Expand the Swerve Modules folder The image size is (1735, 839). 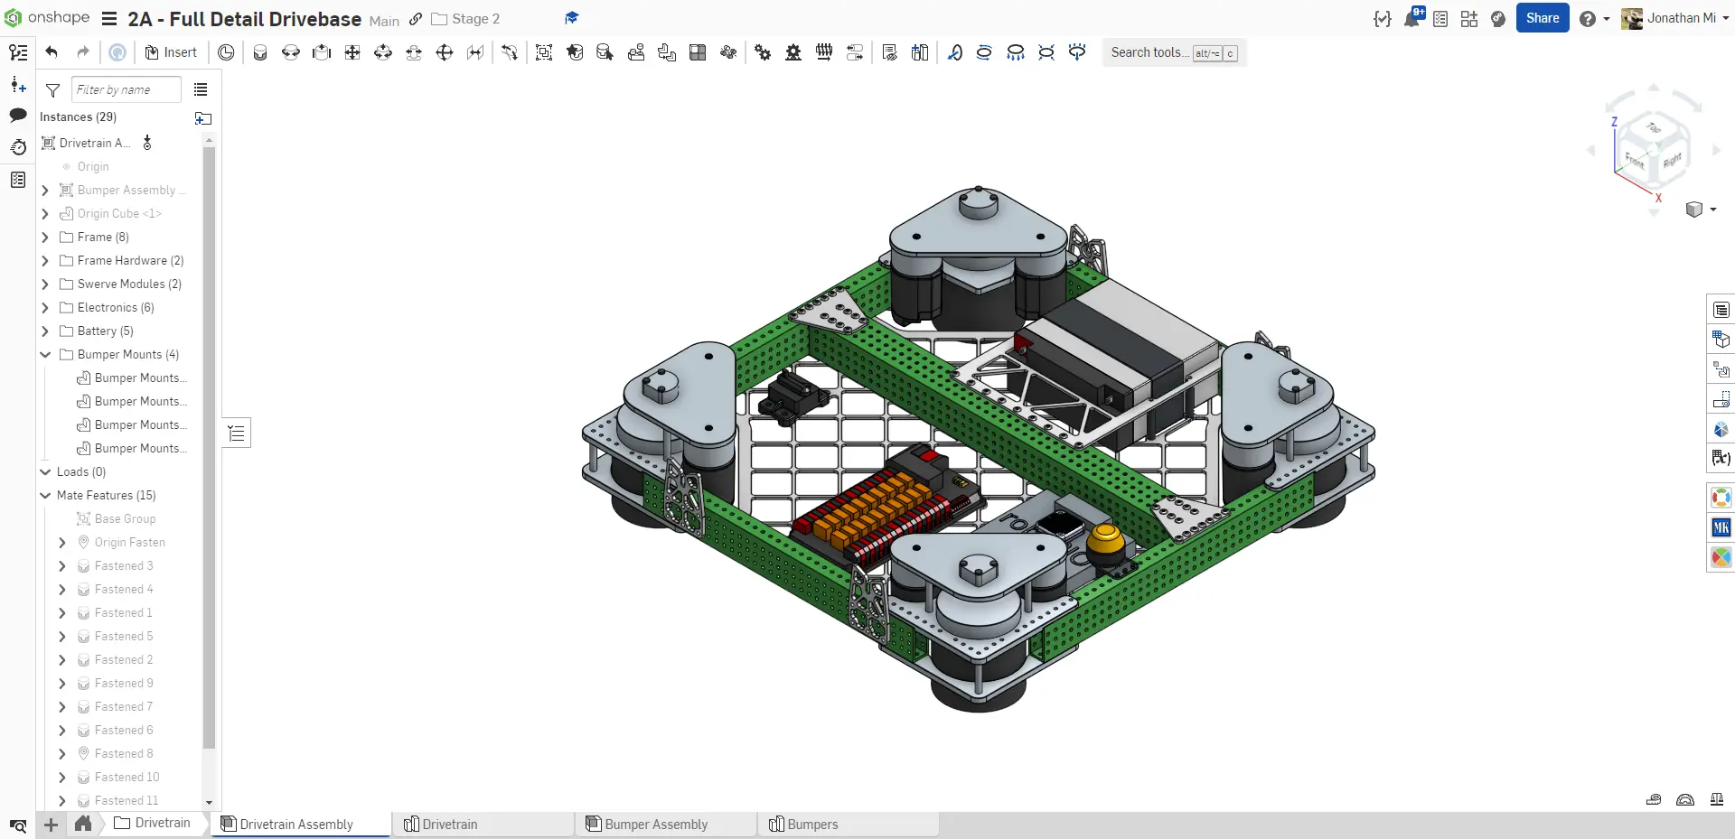(45, 284)
